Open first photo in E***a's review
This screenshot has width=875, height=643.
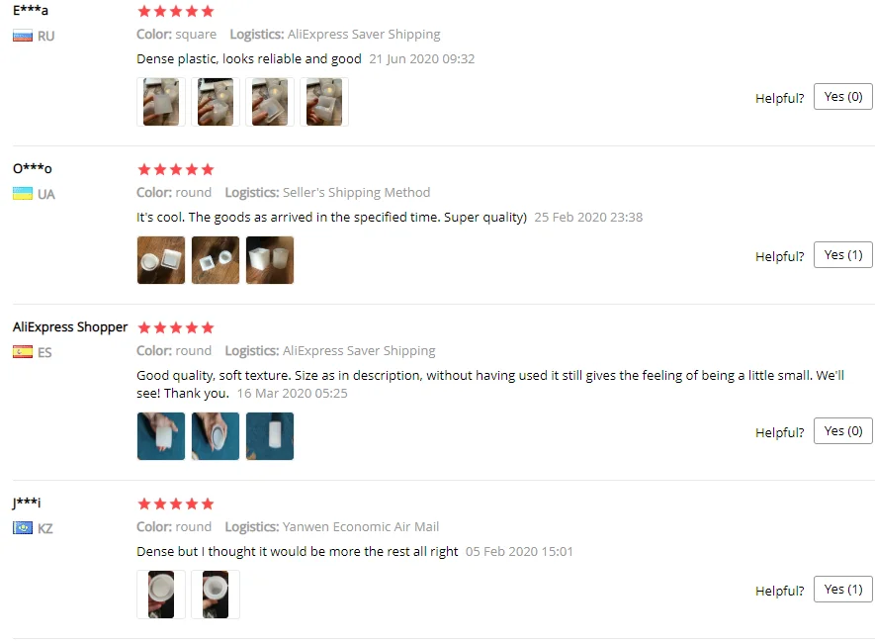pyautogui.click(x=161, y=102)
